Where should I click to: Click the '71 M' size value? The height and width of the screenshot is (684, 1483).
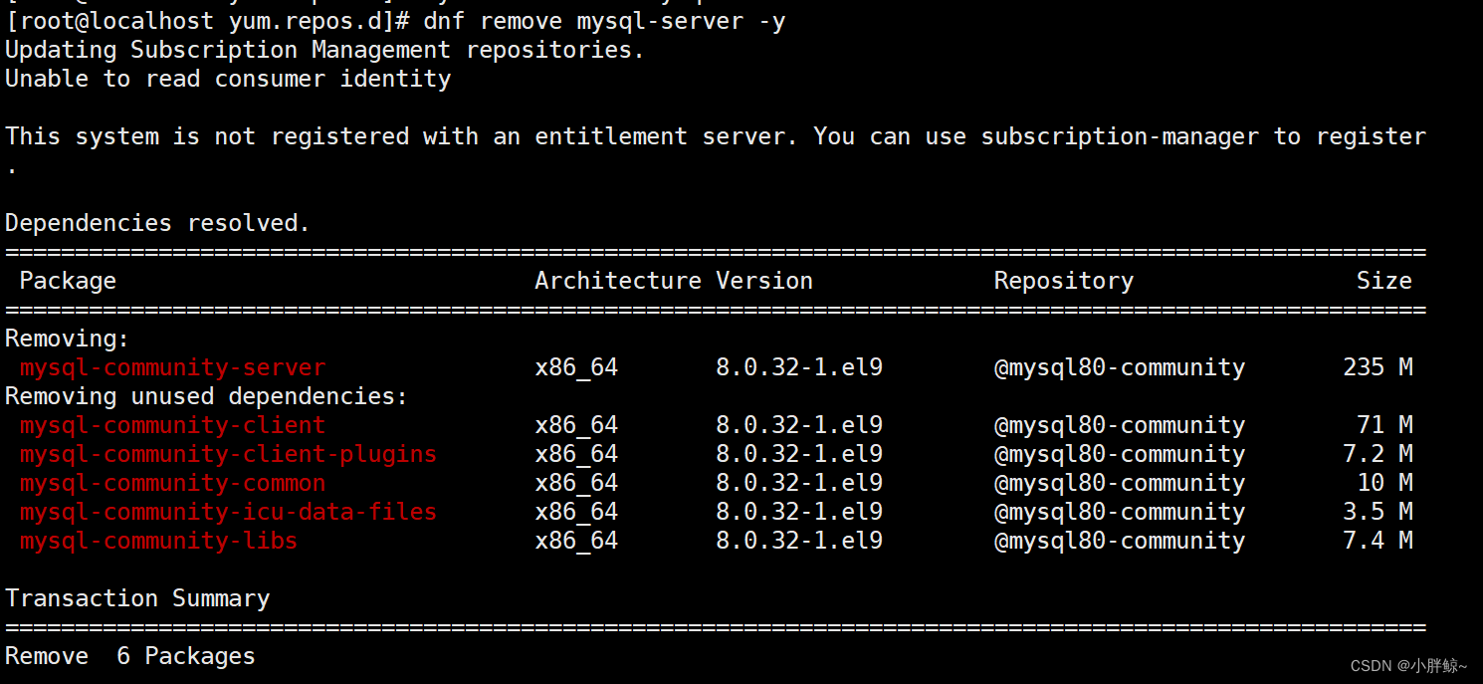(1384, 425)
